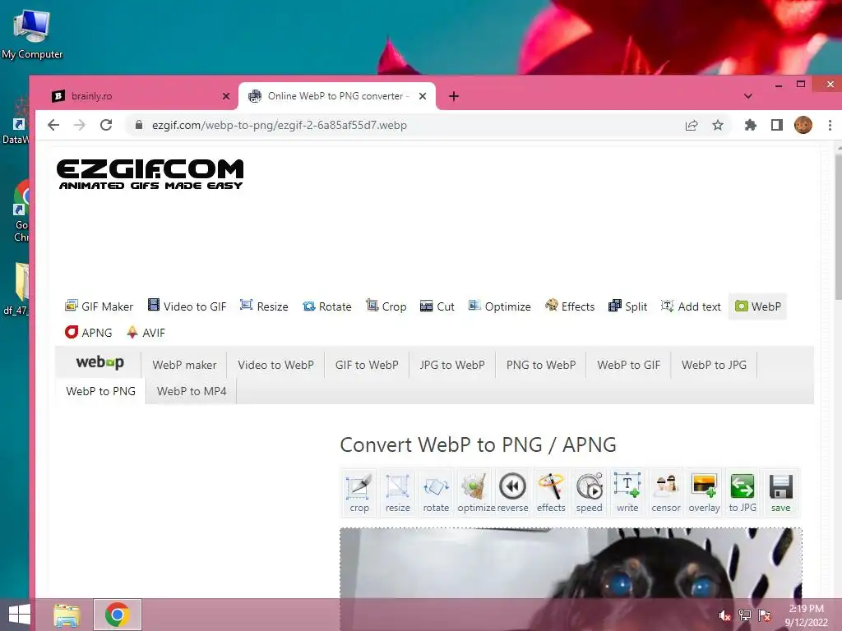Open the taskbar clock showing 2:19 PM
Viewport: 842px width, 631px height.
click(806, 615)
